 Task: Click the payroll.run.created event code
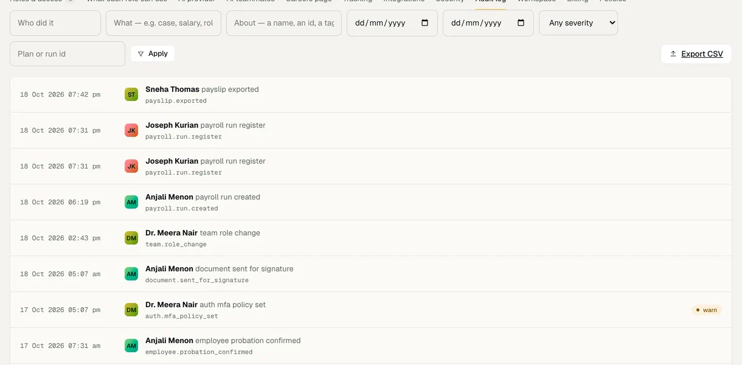coord(181,208)
